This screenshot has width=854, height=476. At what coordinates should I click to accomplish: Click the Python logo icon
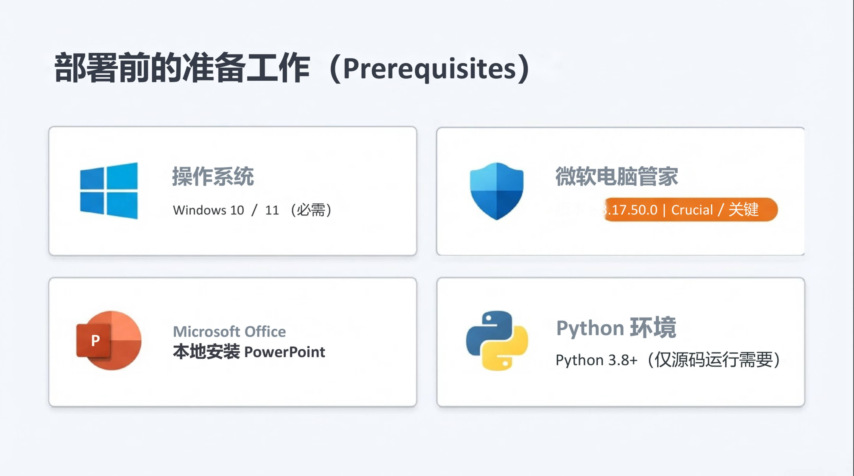(497, 340)
